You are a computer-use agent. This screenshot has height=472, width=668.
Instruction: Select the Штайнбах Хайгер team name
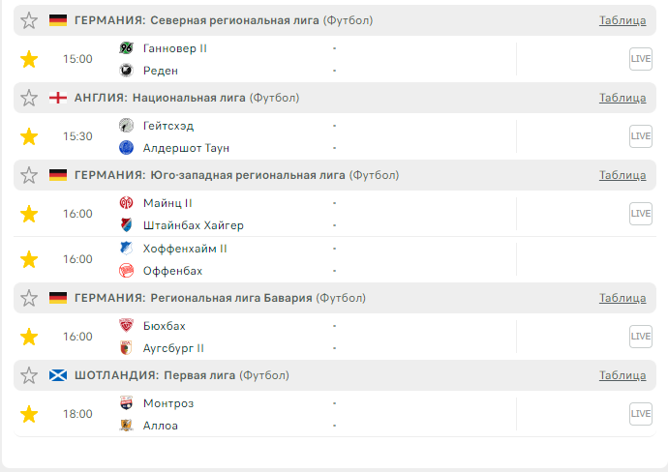pos(193,225)
